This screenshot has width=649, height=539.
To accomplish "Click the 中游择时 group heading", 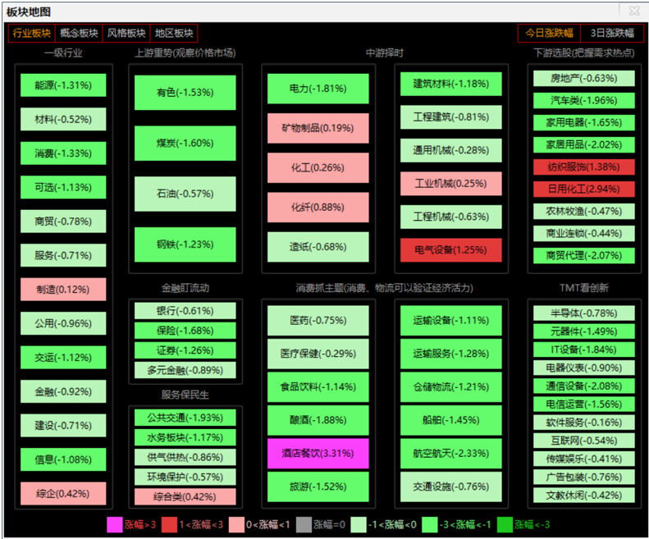I will 385,53.
